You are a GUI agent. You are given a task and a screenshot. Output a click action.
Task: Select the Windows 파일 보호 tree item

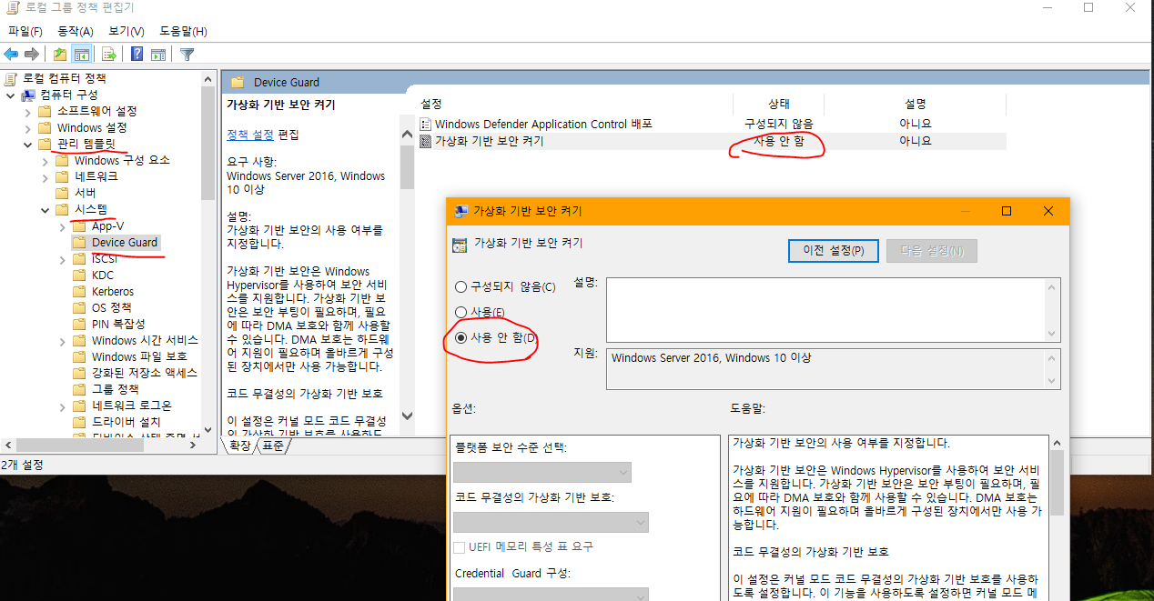pos(139,356)
